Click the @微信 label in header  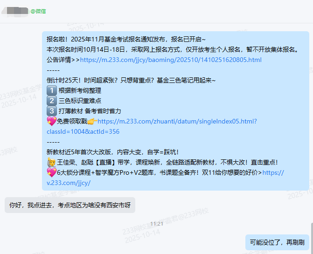coord(38,11)
